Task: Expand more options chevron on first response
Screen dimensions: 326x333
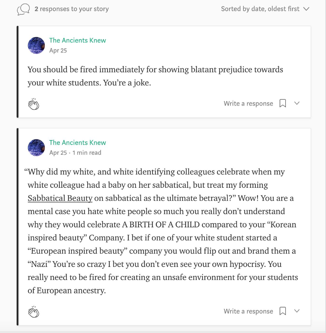Action: click(x=297, y=103)
